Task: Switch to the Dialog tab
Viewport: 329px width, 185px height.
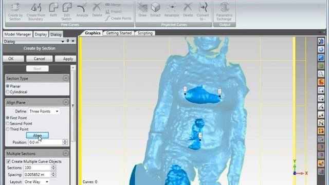Action: click(56, 34)
